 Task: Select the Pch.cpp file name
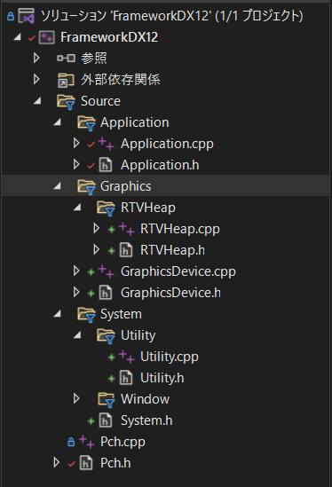click(x=123, y=442)
